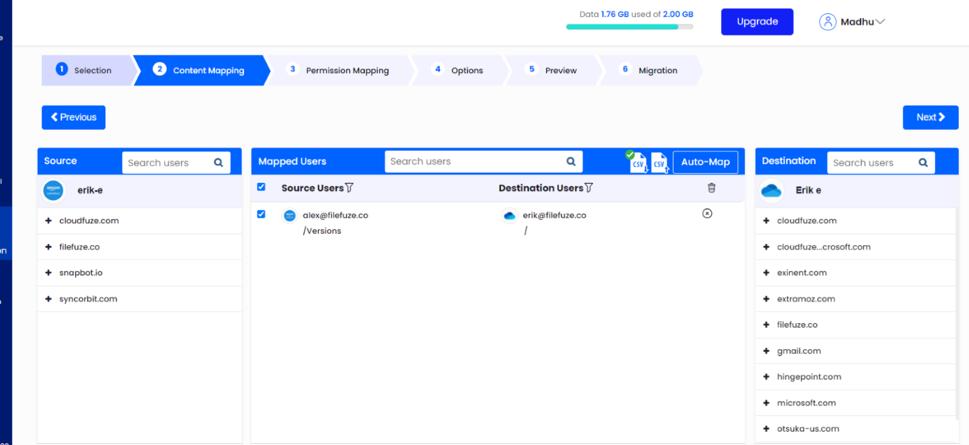Remove the alex@filefuze.co mapping with the X icon

click(707, 214)
